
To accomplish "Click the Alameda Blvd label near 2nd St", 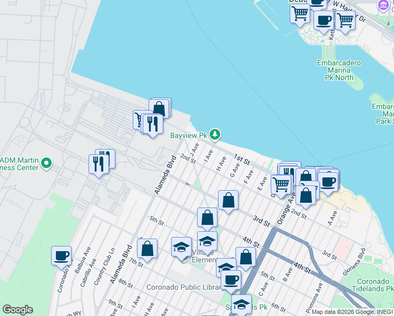I will click(165, 175).
